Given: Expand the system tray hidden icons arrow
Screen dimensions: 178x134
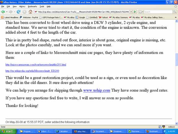Looking at the screenshot, I should tap(165, 132).
